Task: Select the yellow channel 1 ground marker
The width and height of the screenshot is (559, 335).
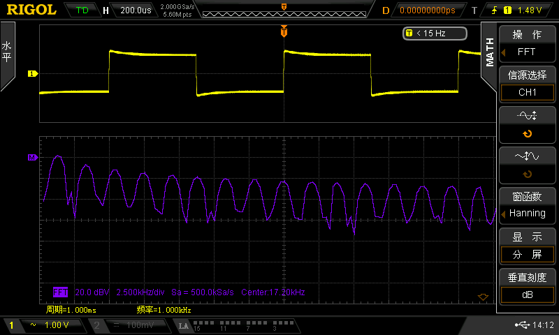Action: (31, 73)
